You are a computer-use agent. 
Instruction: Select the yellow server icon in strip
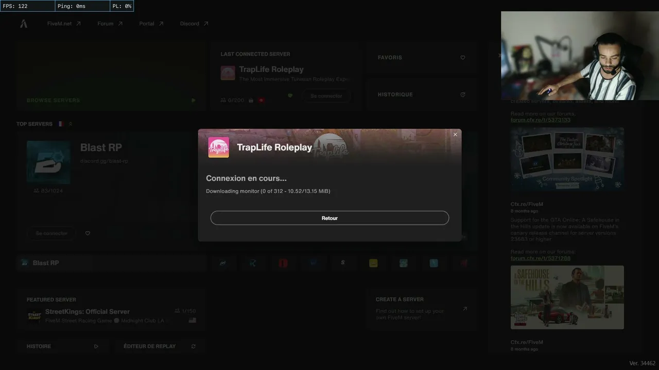click(x=373, y=263)
